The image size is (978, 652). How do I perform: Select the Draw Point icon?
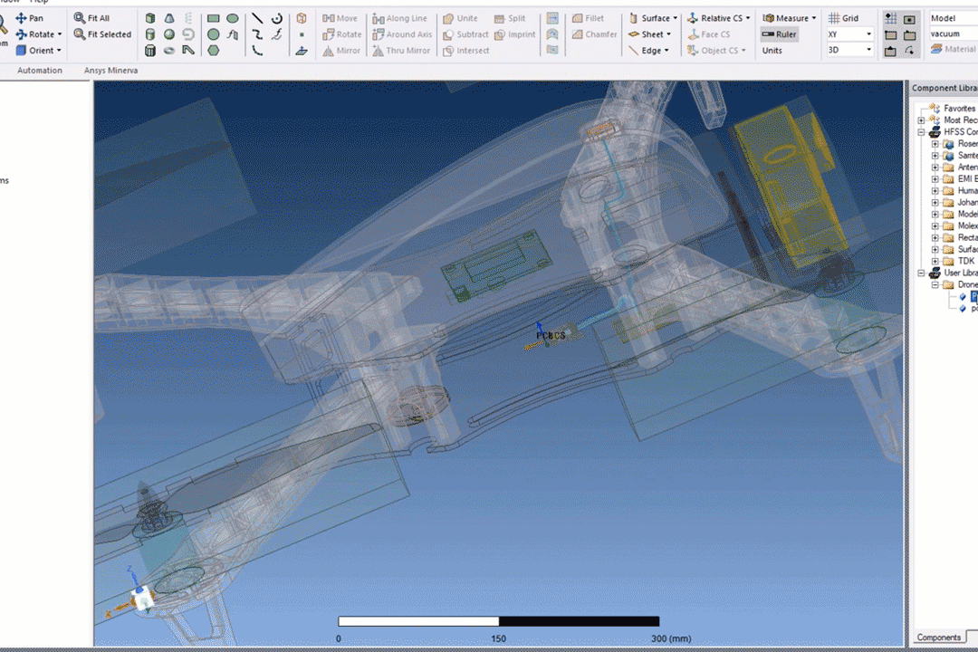point(302,34)
